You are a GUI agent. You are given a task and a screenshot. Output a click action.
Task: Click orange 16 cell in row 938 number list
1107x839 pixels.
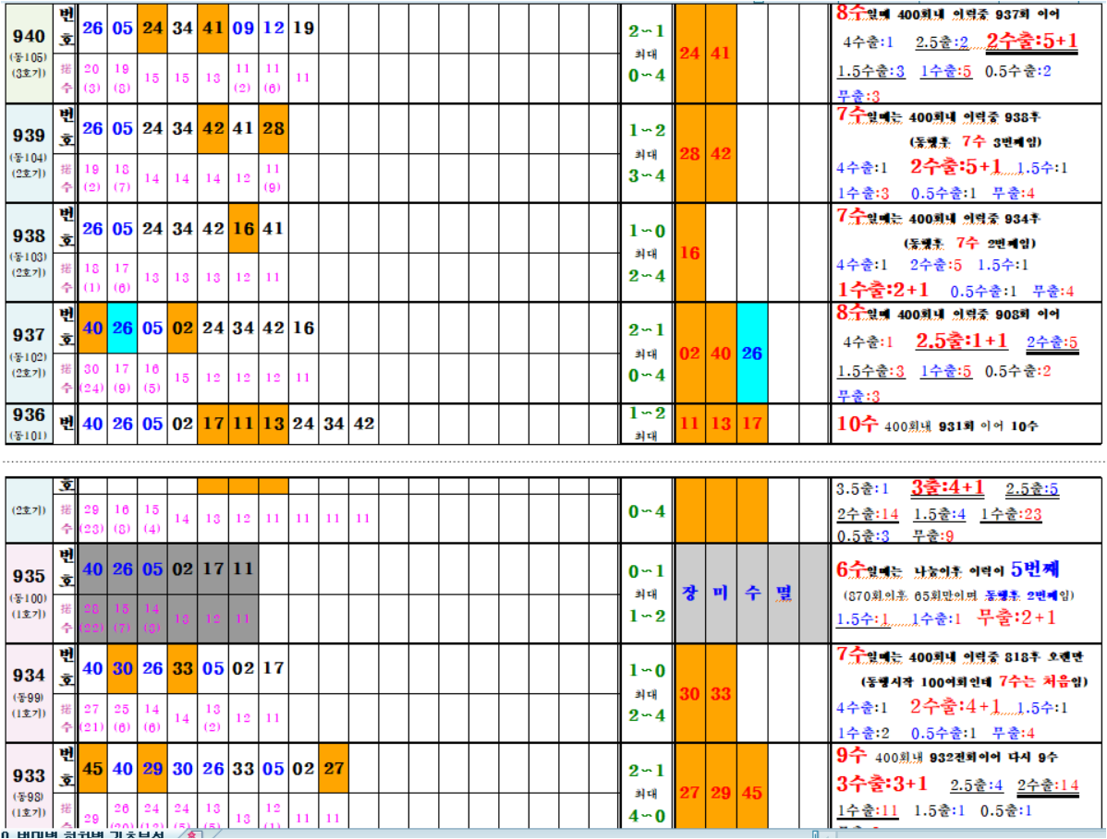coord(244,228)
